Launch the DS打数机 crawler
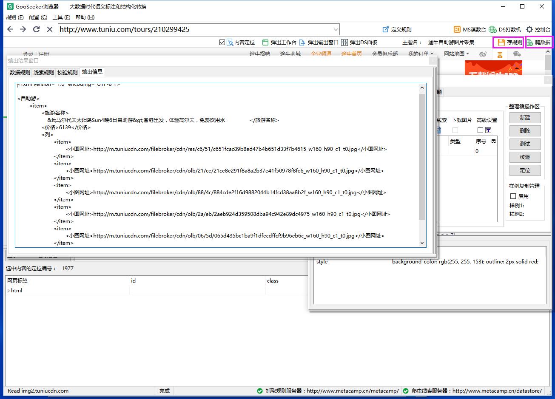The height and width of the screenshot is (399, 555). tap(505, 29)
